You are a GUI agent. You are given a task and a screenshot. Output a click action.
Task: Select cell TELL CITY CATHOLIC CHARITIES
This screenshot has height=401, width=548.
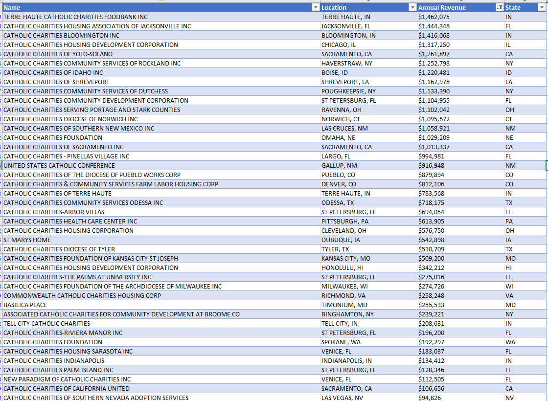pyautogui.click(x=161, y=323)
